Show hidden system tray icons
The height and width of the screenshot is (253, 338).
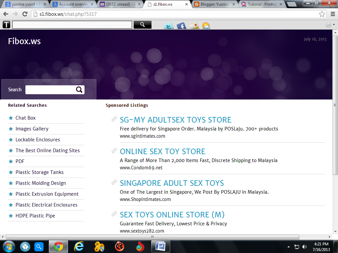pyautogui.click(x=288, y=247)
